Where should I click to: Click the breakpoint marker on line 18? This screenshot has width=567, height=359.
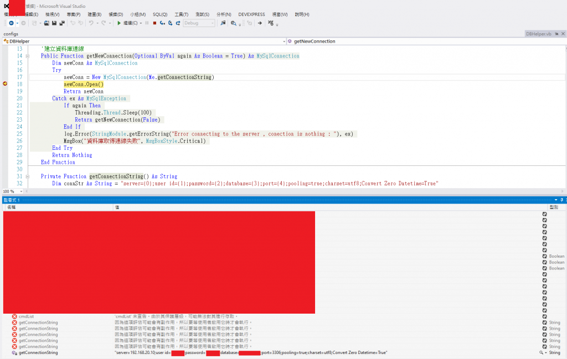(x=5, y=84)
